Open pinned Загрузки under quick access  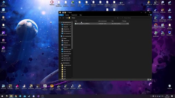(x=66, y=27)
